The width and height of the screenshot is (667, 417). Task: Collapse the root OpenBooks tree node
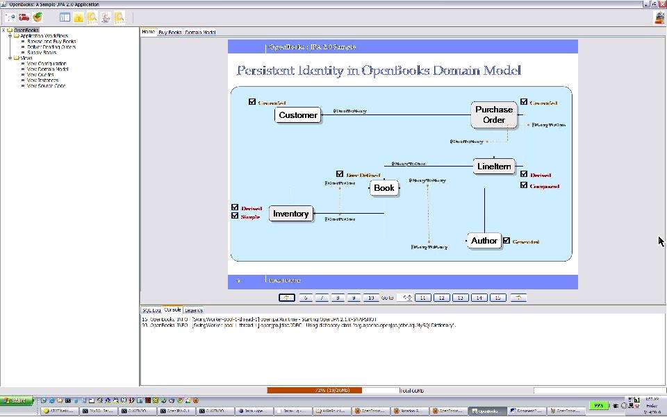pyautogui.click(x=2, y=29)
